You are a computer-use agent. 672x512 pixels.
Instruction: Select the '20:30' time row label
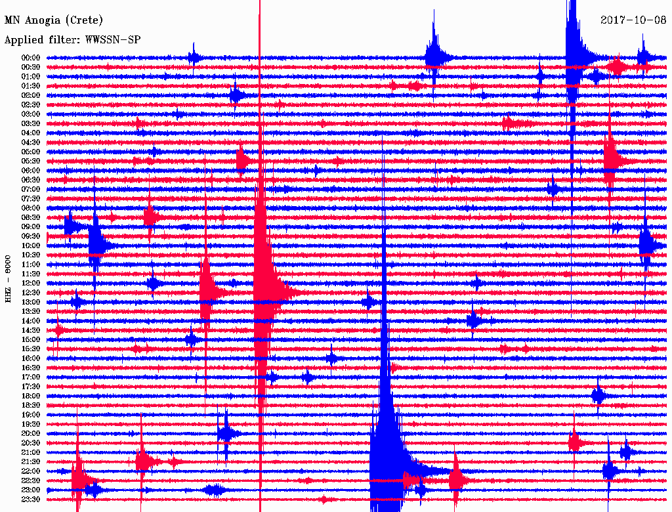(x=31, y=443)
